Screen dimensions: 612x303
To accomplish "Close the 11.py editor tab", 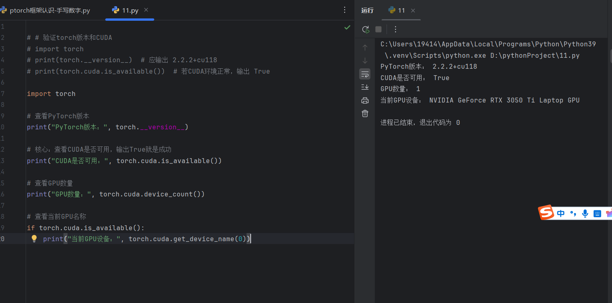I will pos(146,10).
